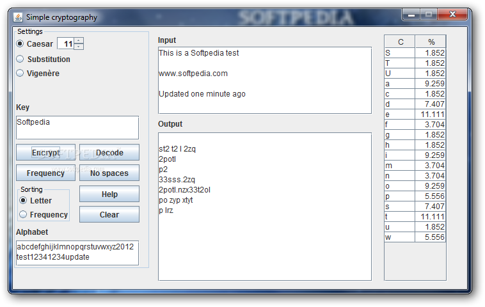Select the row for character T
Screen dimensions: 485x307
coord(415,63)
